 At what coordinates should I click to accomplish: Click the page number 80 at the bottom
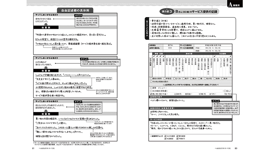pos(236,148)
